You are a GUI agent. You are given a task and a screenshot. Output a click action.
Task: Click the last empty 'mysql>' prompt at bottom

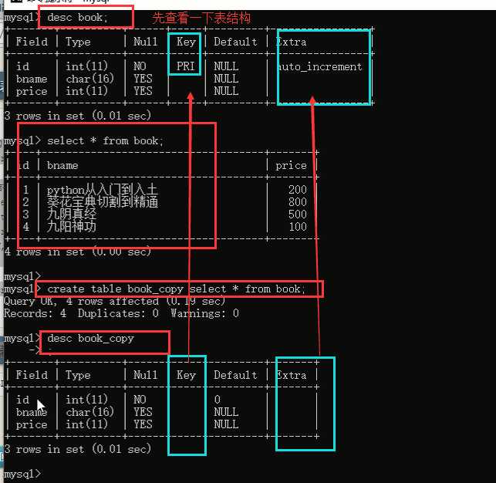22,474
